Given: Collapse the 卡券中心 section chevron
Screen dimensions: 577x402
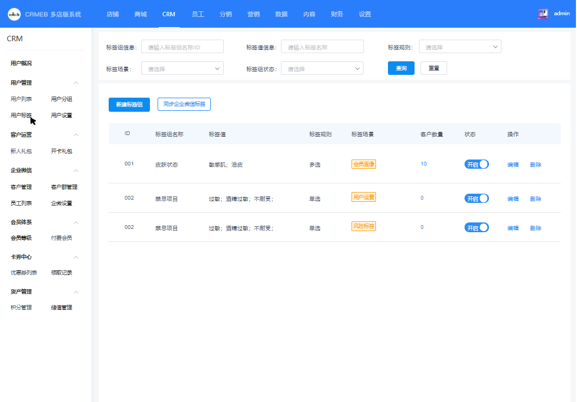Looking at the screenshot, I should click(76, 257).
